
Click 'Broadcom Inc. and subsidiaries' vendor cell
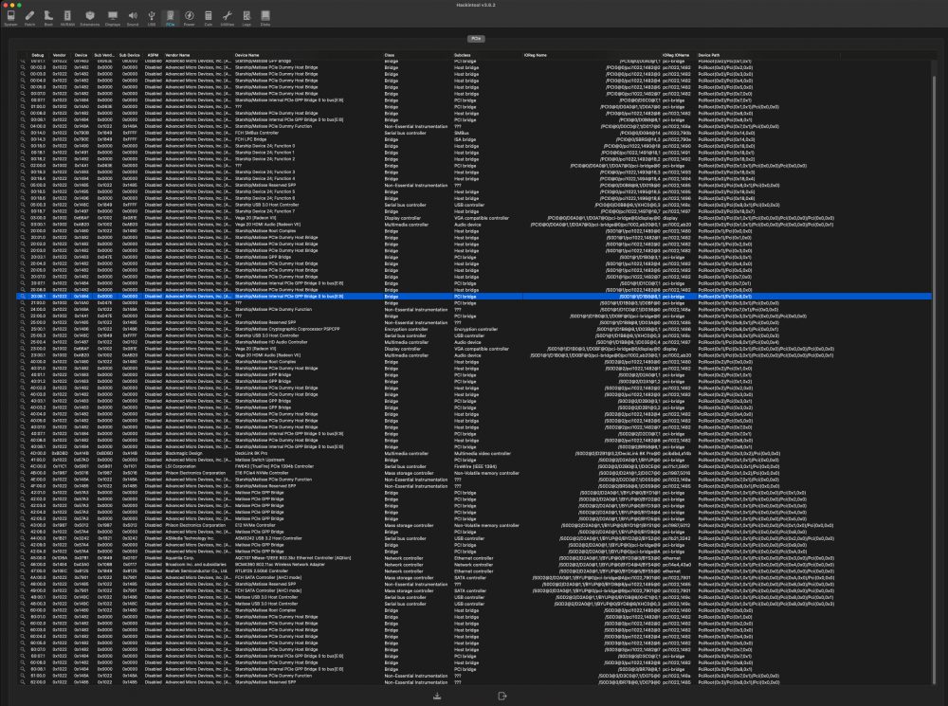point(195,565)
